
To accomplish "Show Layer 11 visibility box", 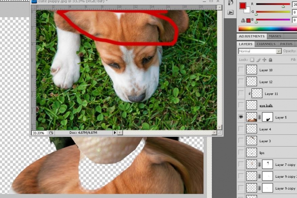I will pos(241,93).
